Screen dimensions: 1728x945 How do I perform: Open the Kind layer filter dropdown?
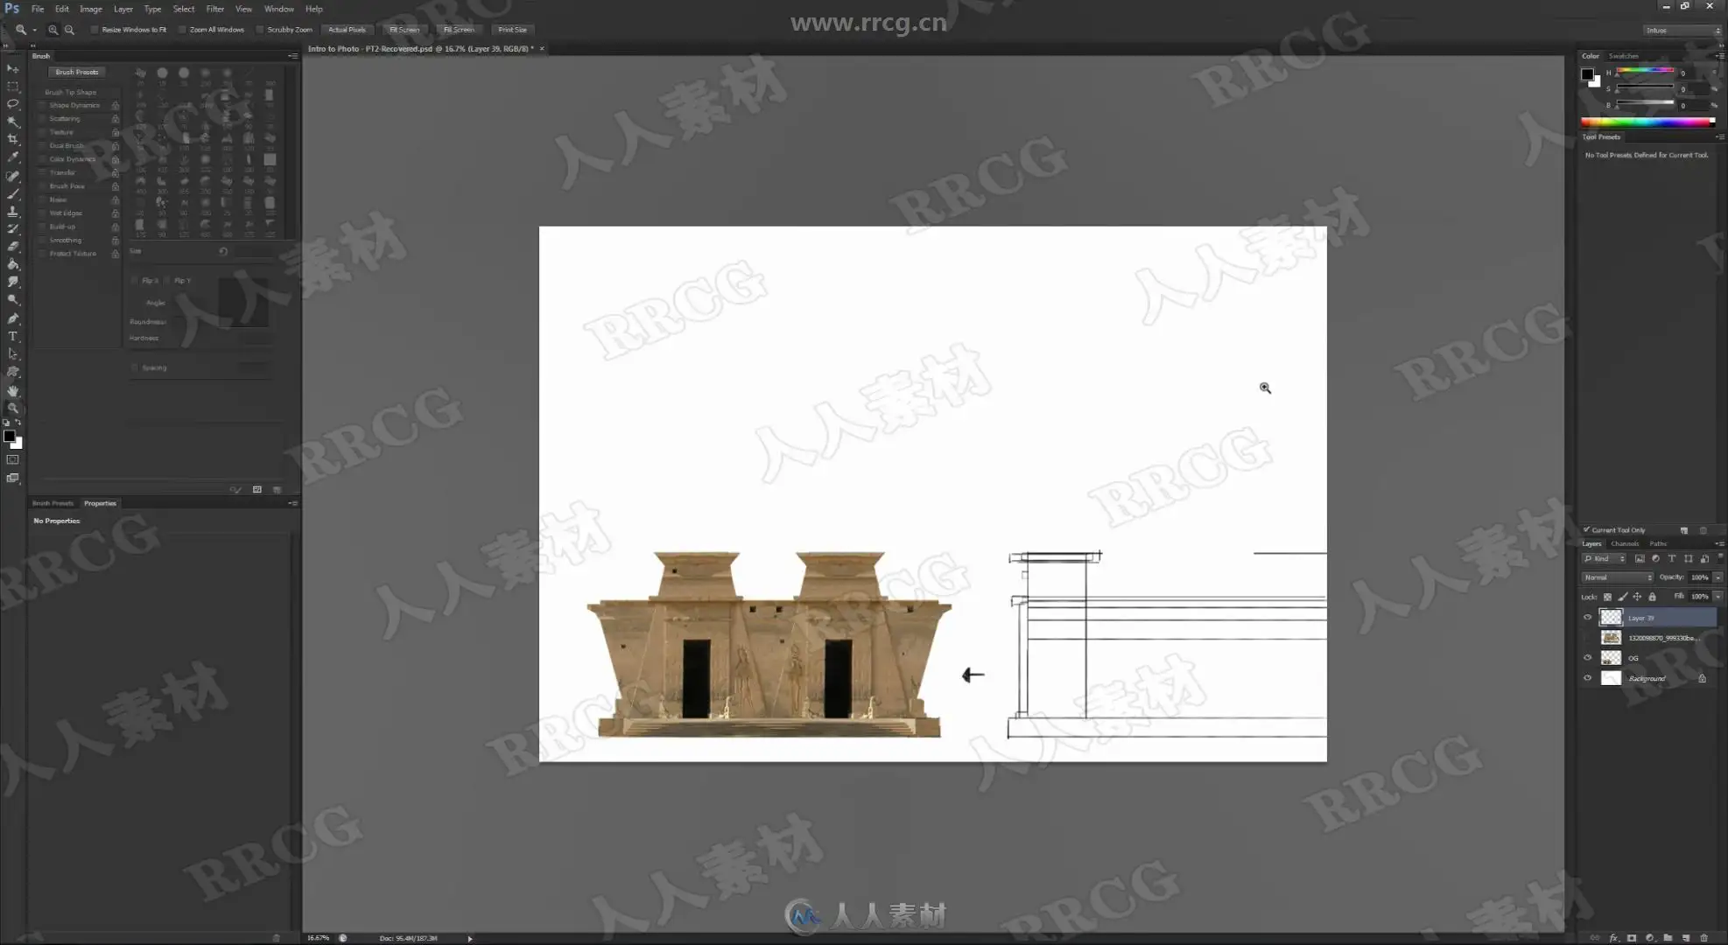click(x=1605, y=558)
